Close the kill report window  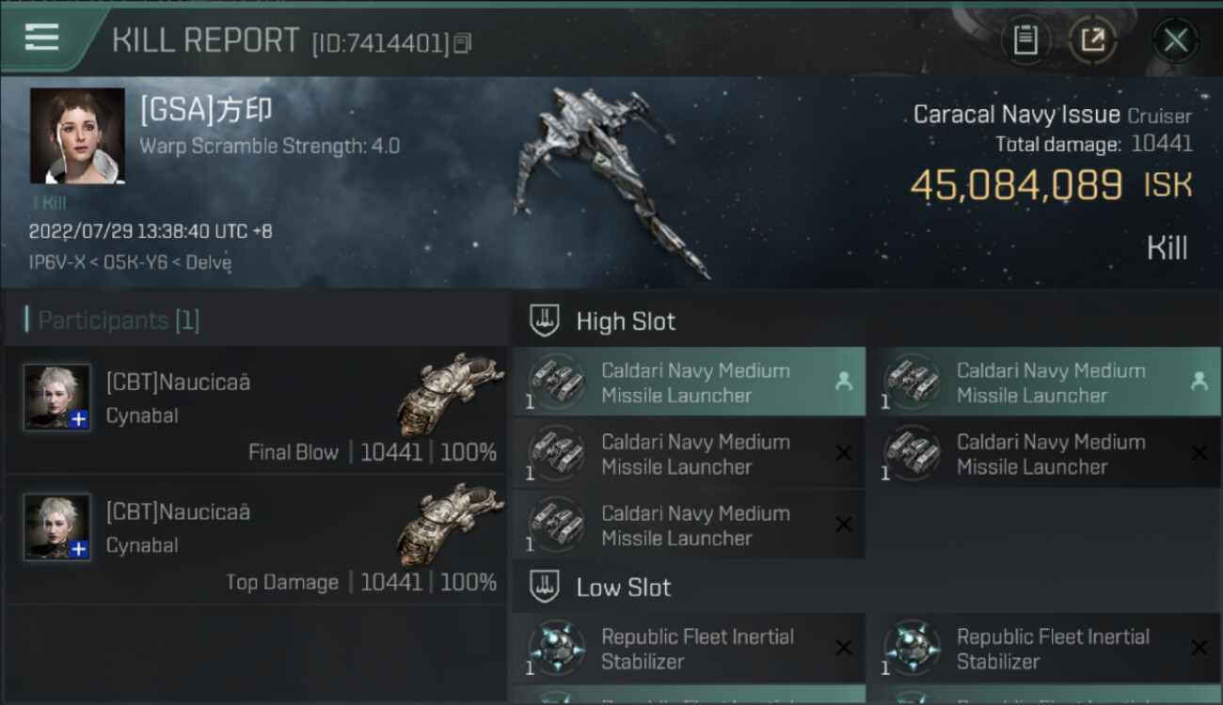pyautogui.click(x=1175, y=40)
